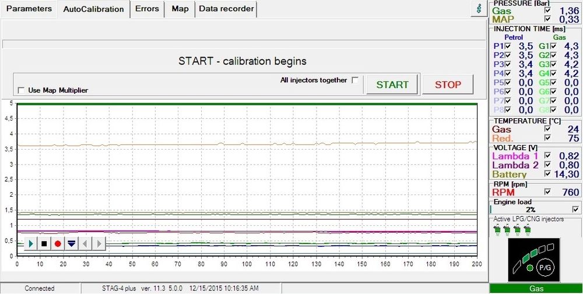Toggle G2 gas injection checkbox

pyautogui.click(x=554, y=55)
